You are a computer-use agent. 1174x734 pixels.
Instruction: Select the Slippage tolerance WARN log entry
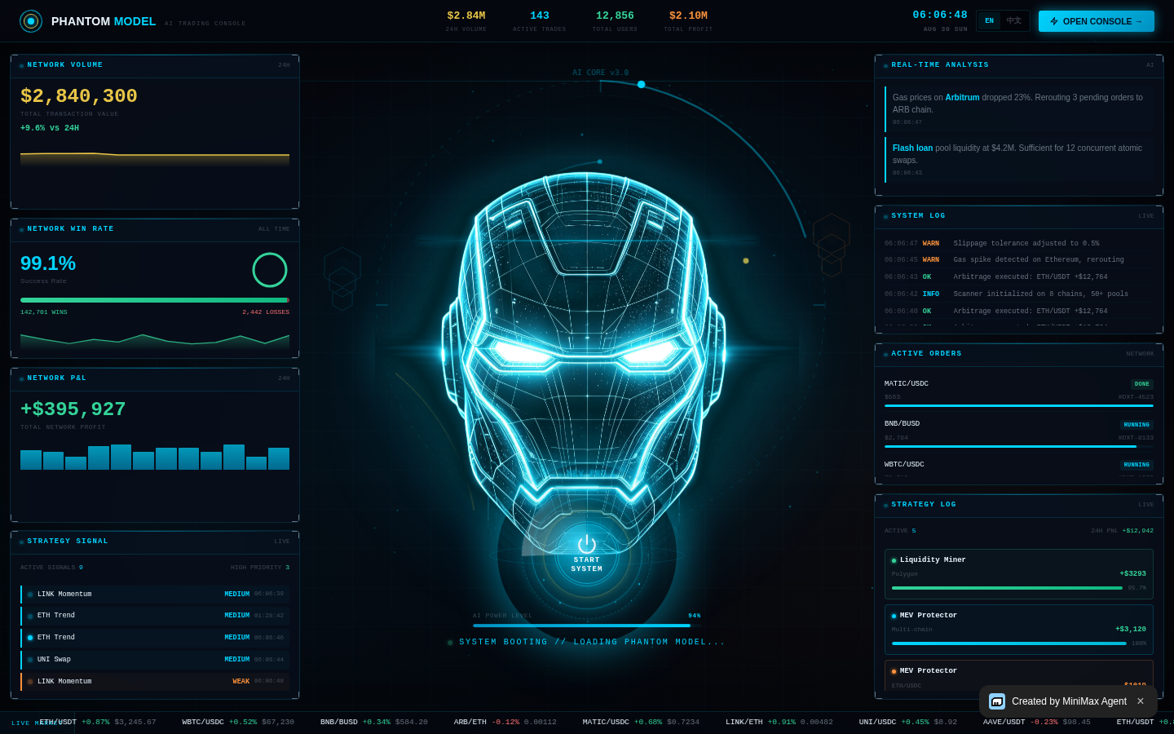pyautogui.click(x=1019, y=244)
